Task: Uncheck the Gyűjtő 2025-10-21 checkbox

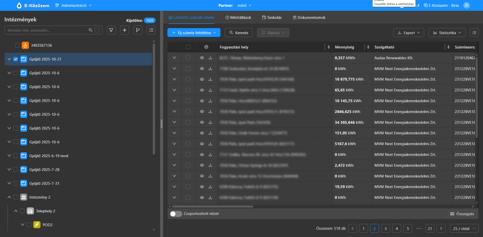Action: click(x=16, y=59)
